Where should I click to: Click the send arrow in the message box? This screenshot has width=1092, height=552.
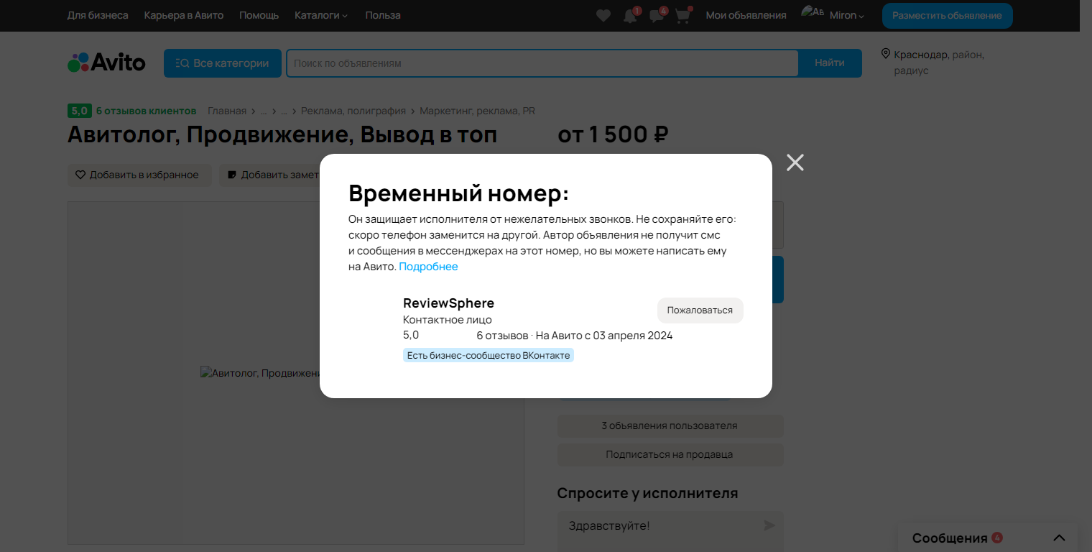tap(769, 525)
